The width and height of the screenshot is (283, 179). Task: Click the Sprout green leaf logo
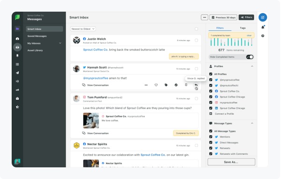pyautogui.click(x=17, y=17)
